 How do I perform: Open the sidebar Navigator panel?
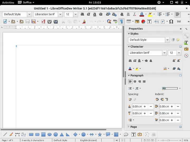tap(186, 55)
